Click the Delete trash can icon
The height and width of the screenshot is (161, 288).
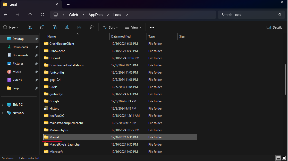coord(92,27)
